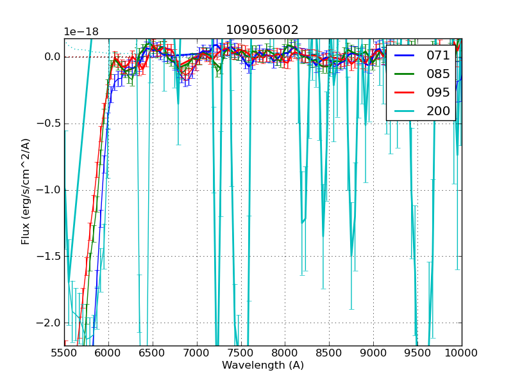Viewport: 513px width, 384px height.
Task: Select the red line swatch for 095
Action: 405,93
